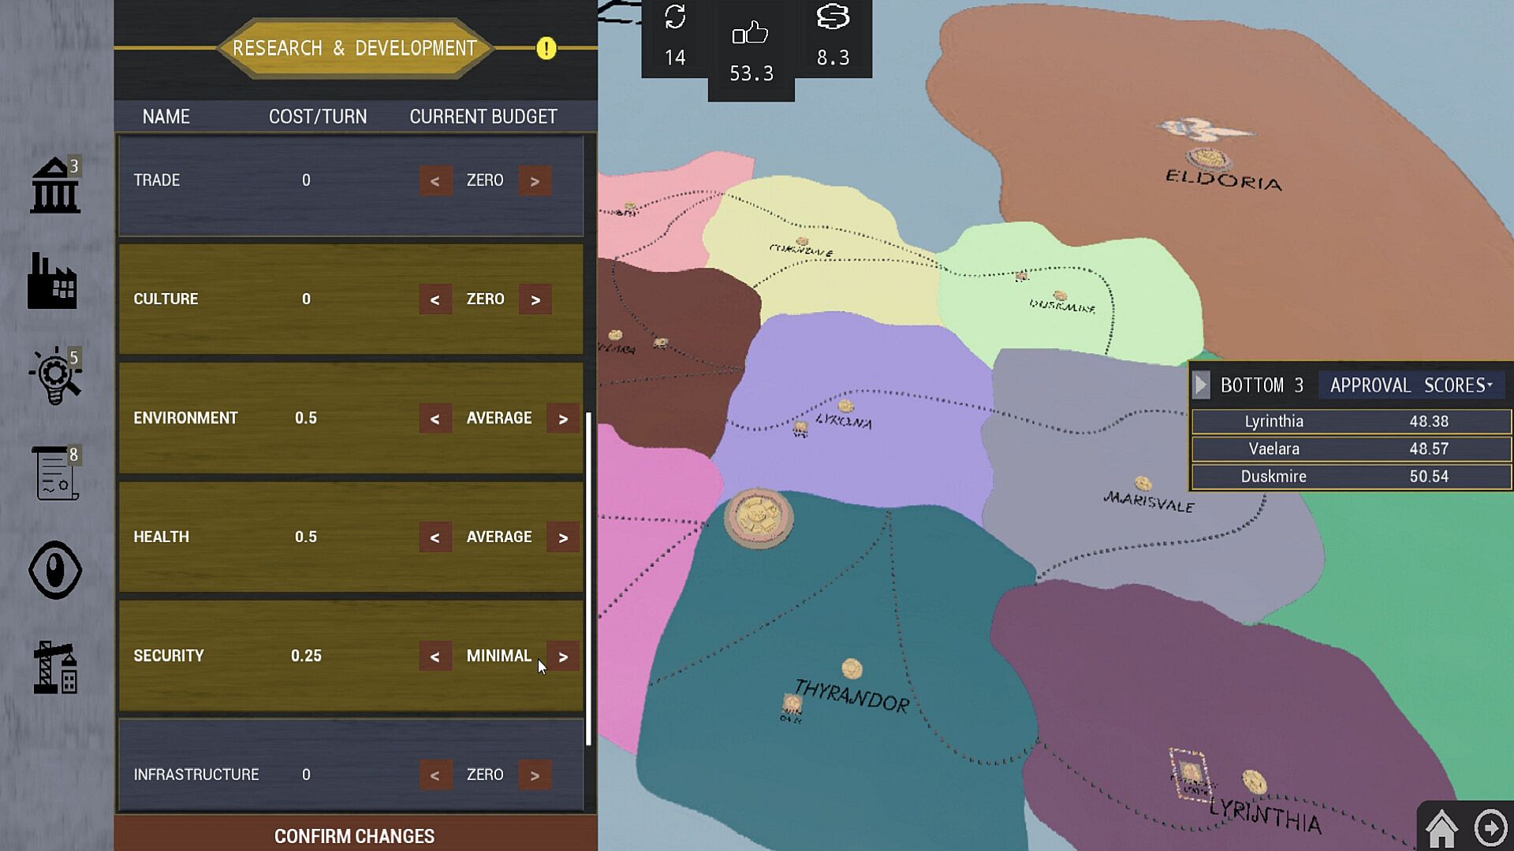The image size is (1514, 851).
Task: Open the government building sidebar icon
Action: coord(55,186)
